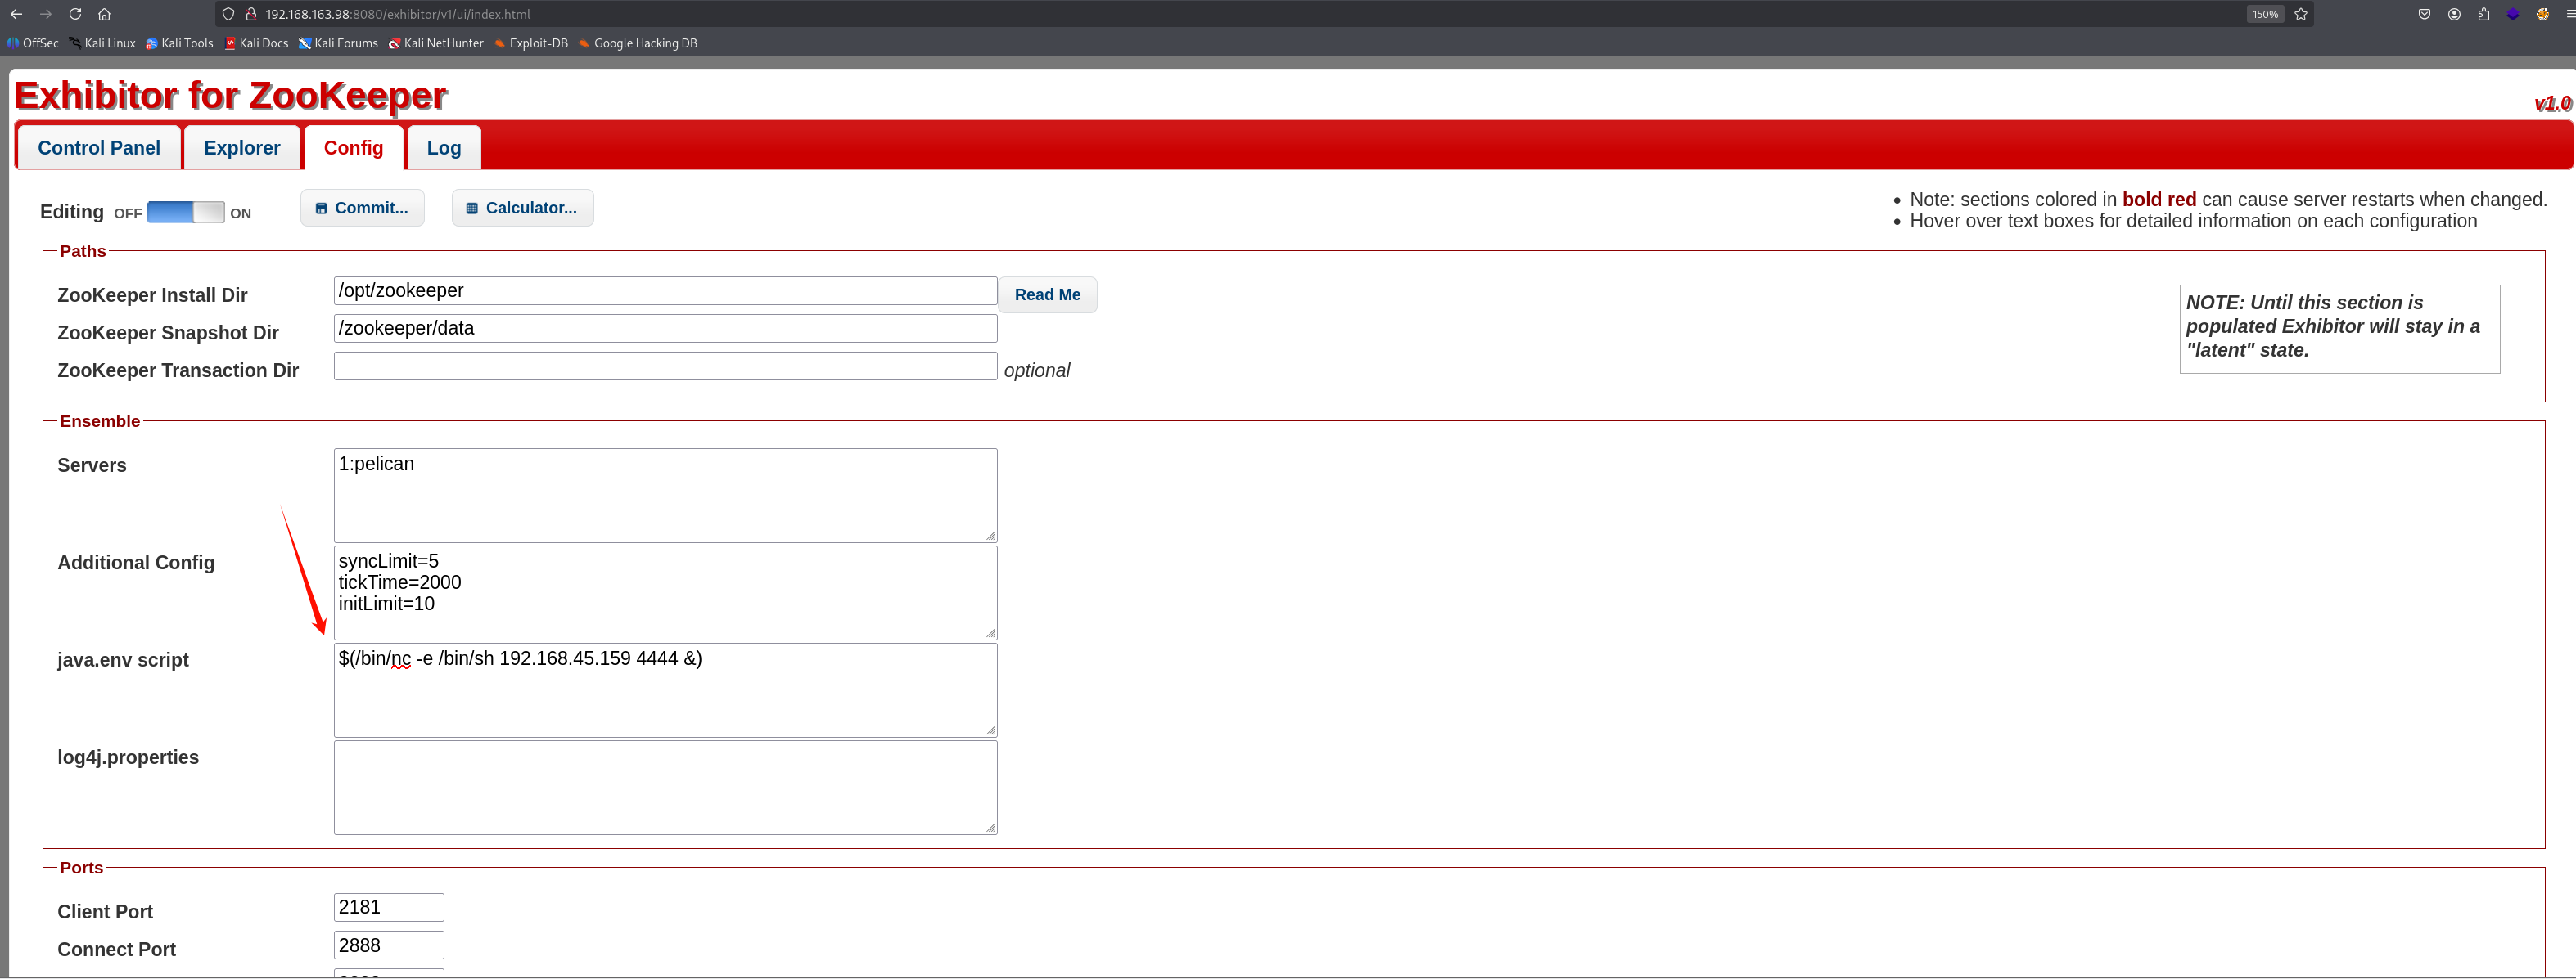The image size is (2576, 979).
Task: Open the Kali Tools bookmark
Action: pos(180,43)
